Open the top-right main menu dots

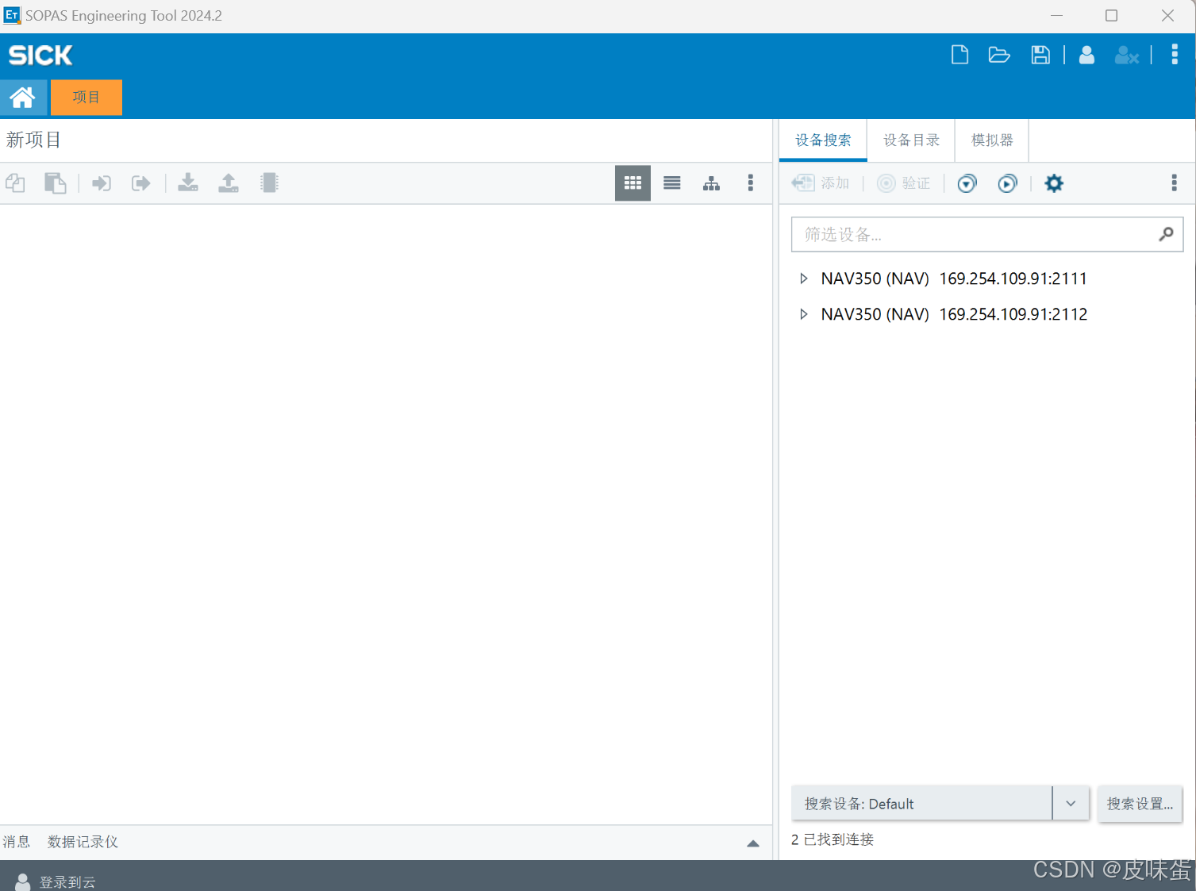(1175, 55)
